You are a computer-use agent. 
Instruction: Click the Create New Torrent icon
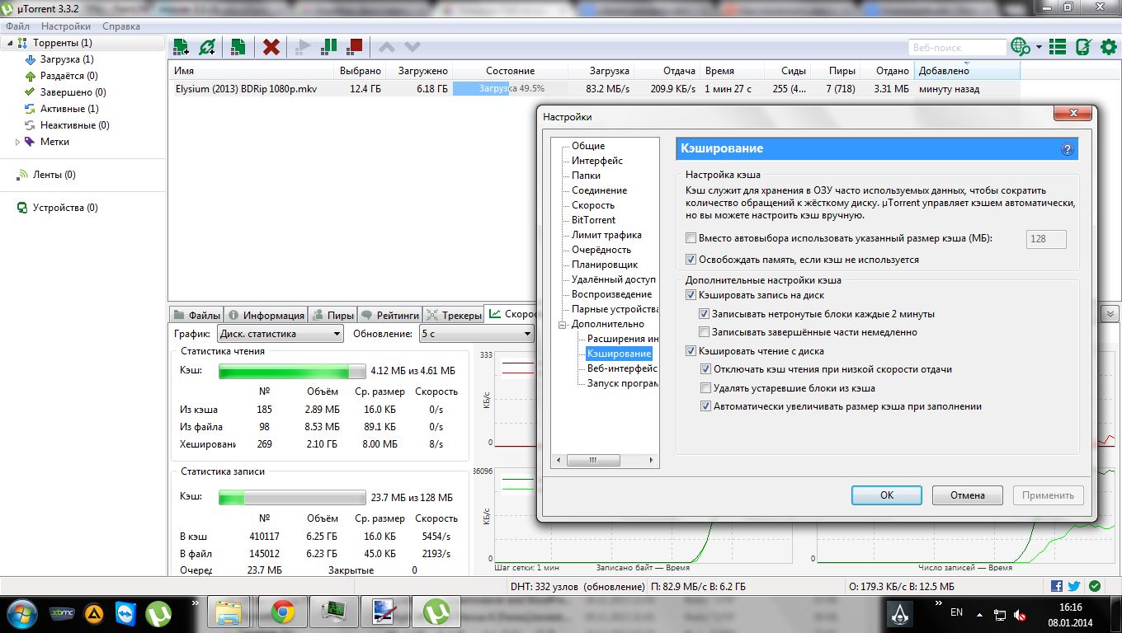[238, 47]
